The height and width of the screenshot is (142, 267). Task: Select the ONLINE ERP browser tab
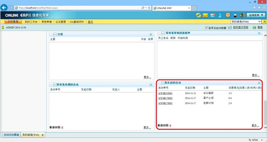click(x=172, y=8)
